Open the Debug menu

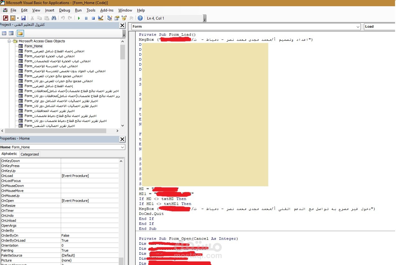pyautogui.click(x=64, y=10)
